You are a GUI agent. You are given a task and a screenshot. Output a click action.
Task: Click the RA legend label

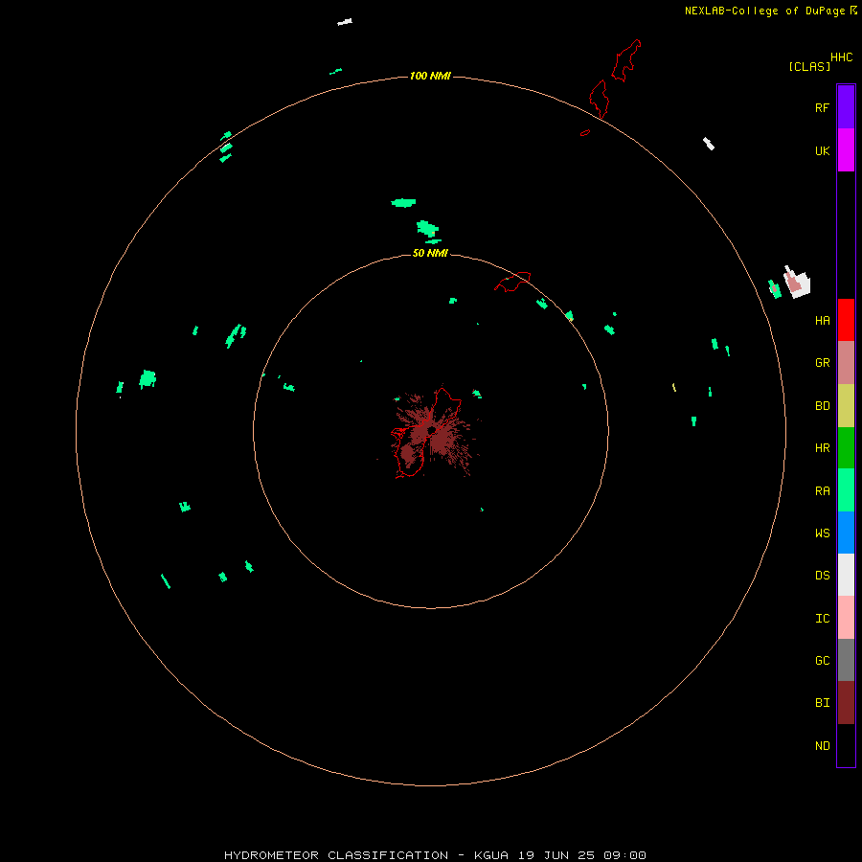pos(822,491)
